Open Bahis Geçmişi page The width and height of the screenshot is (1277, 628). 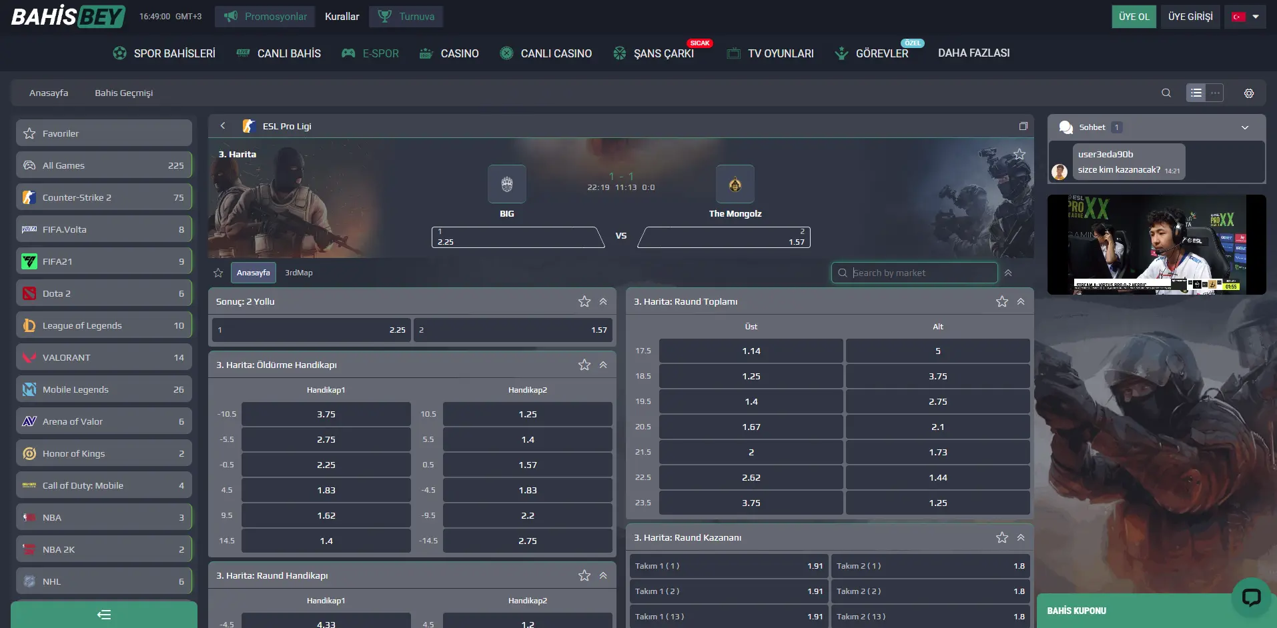pos(123,93)
